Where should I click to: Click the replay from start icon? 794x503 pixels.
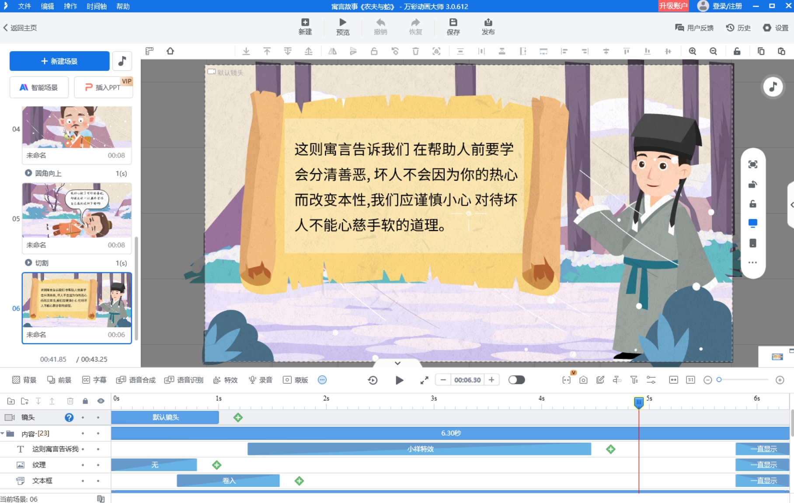[x=373, y=380]
